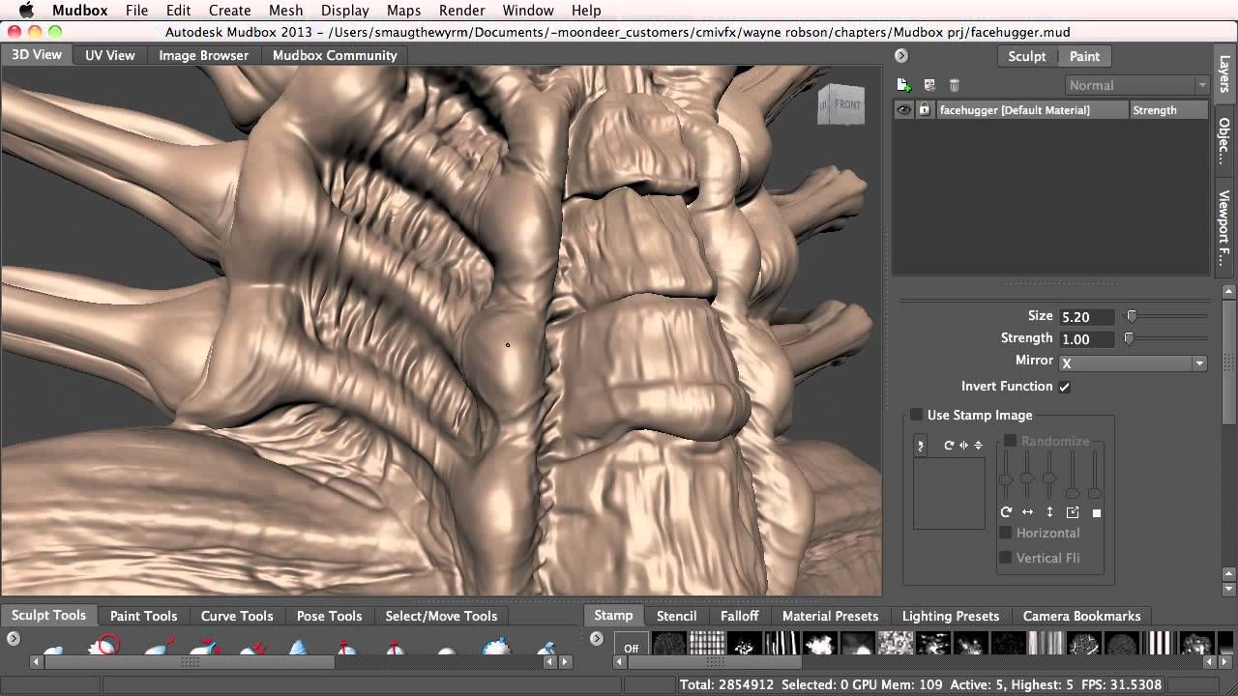
Task: Select the blue droplet sculpt tool
Action: pos(299,647)
